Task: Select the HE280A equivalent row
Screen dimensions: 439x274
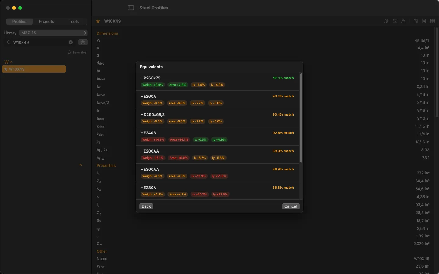Action: point(217,191)
